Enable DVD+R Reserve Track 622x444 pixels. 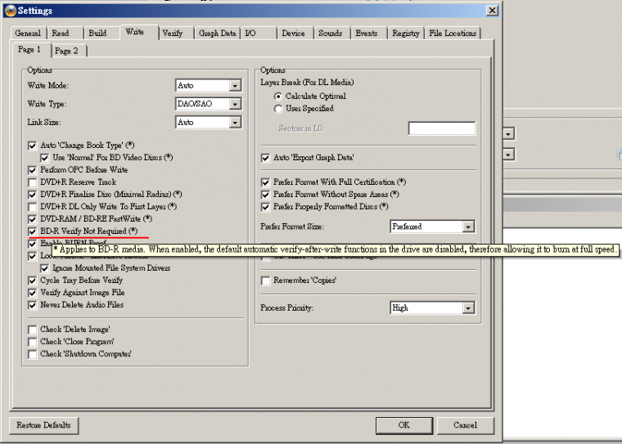coord(33,182)
